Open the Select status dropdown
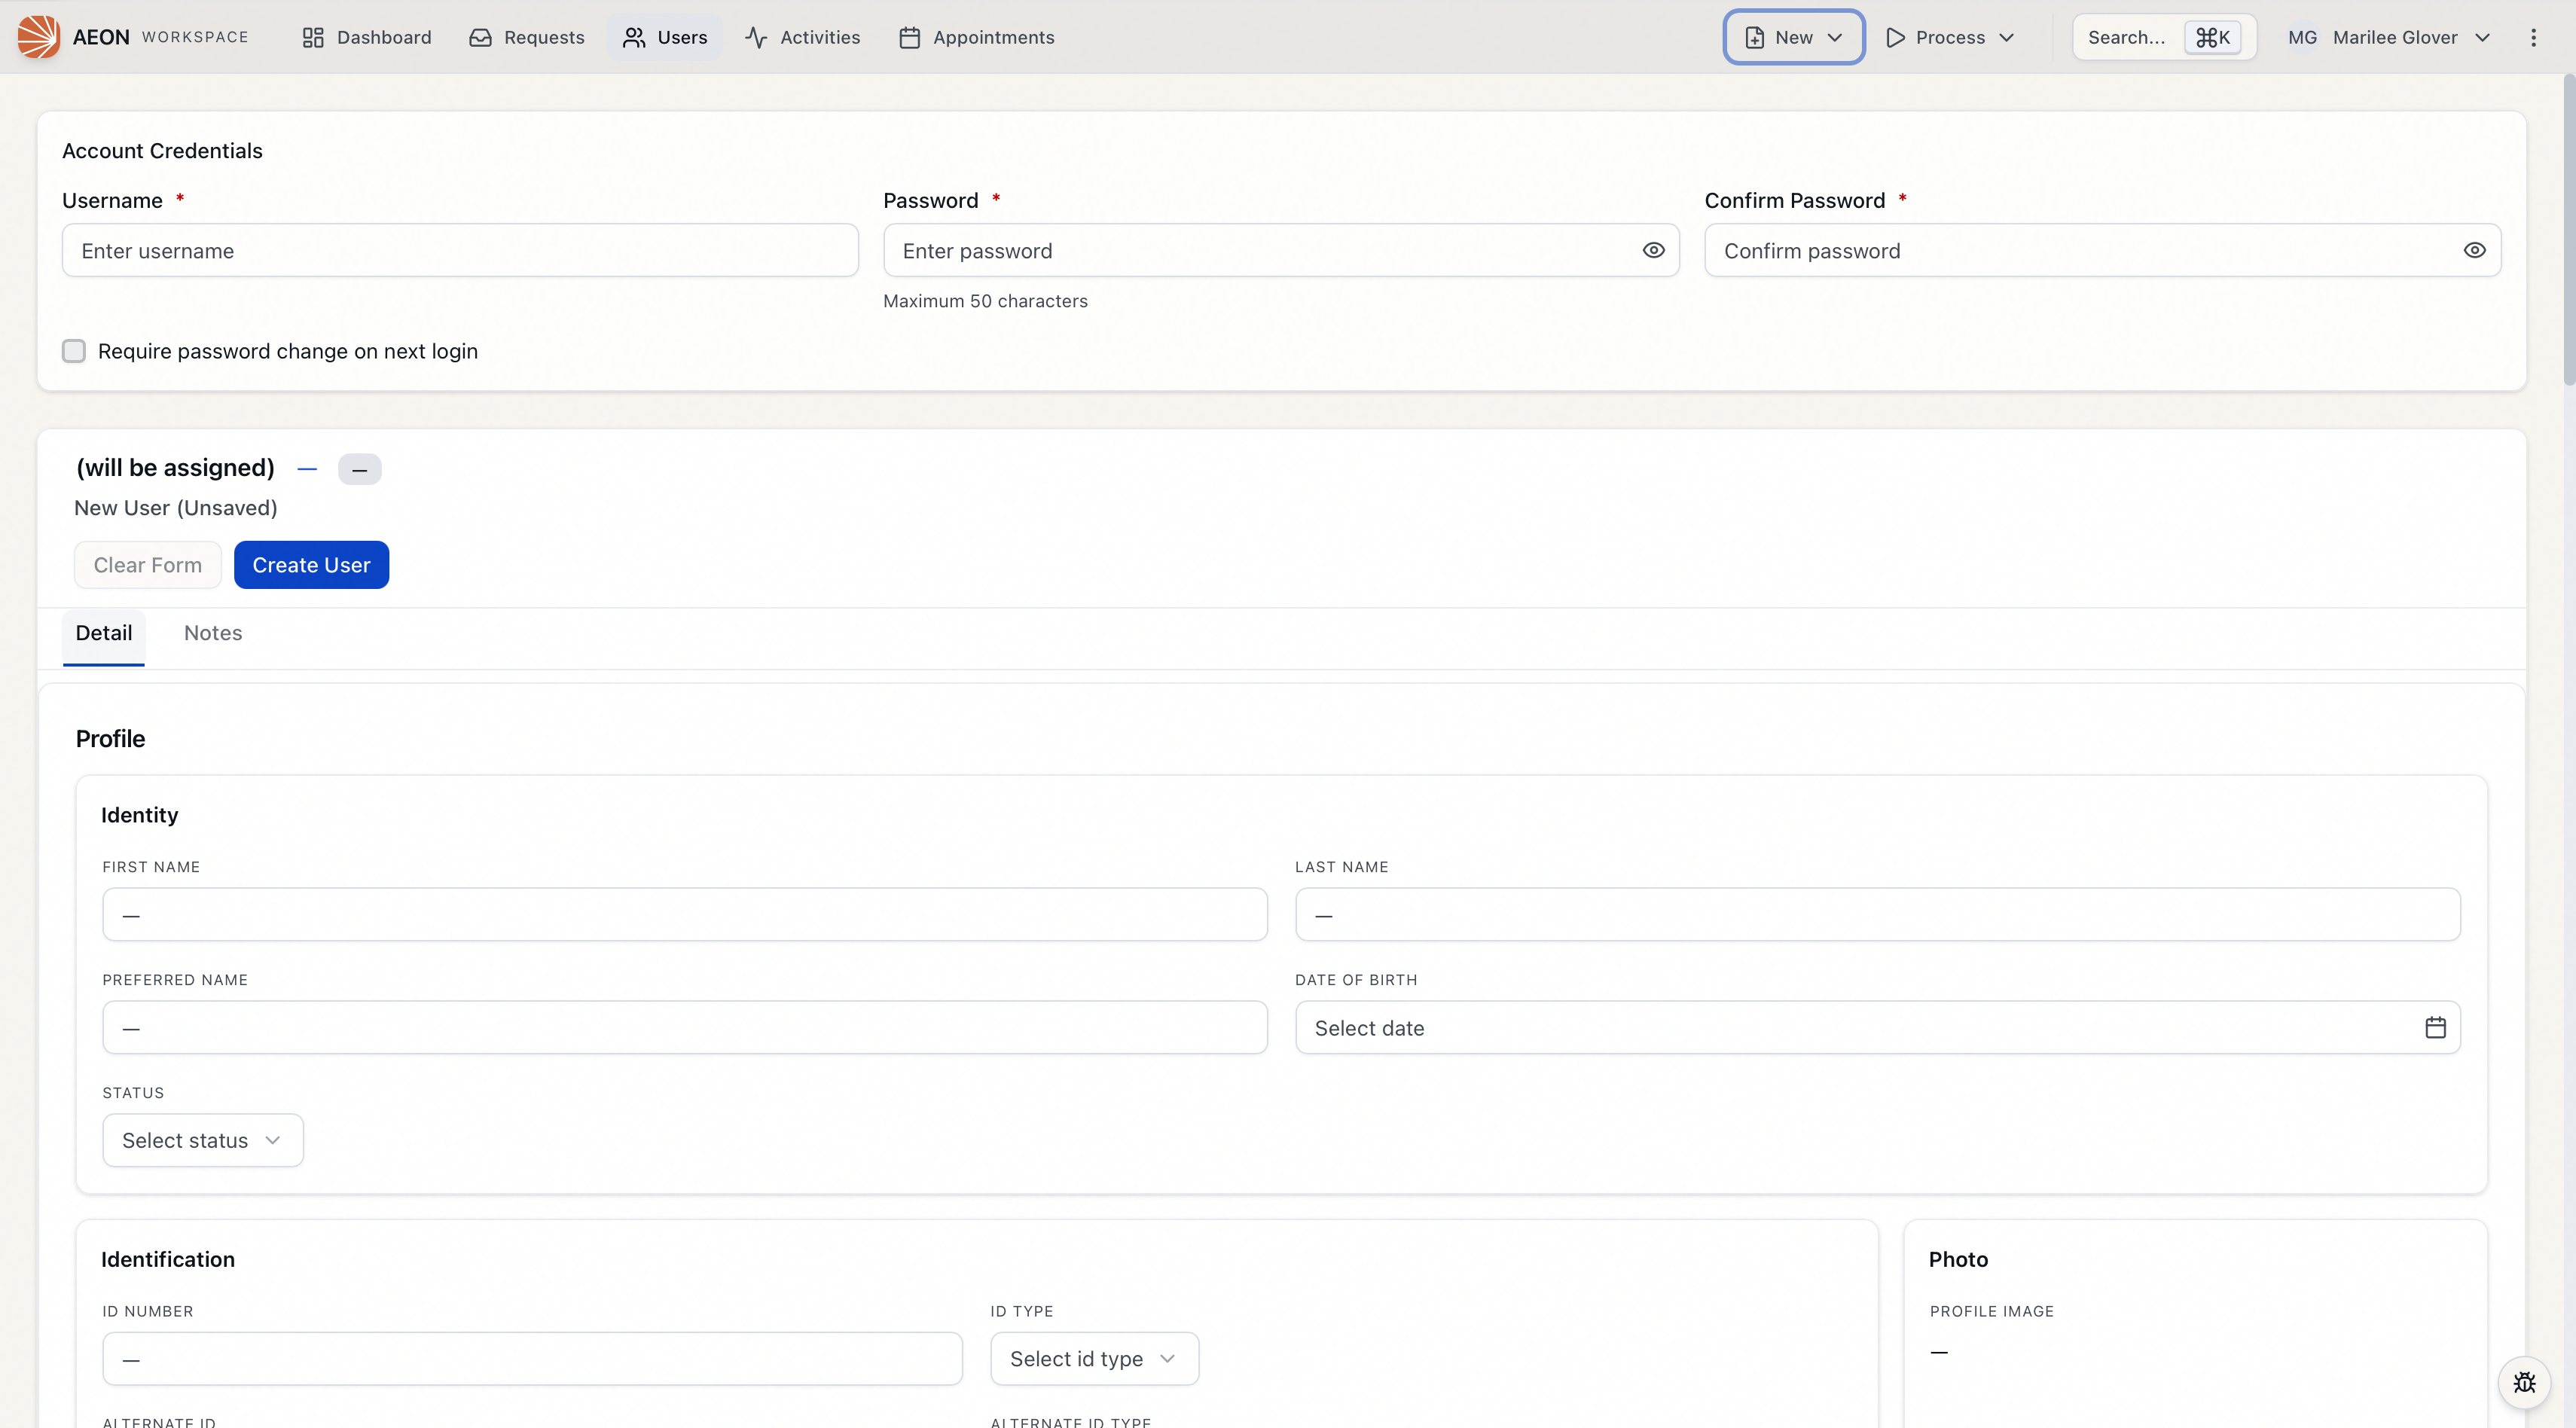The height and width of the screenshot is (1428, 2576). pos(203,1140)
